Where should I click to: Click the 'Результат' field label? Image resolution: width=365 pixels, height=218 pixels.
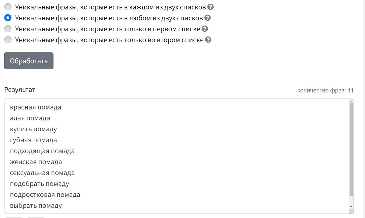click(20, 90)
